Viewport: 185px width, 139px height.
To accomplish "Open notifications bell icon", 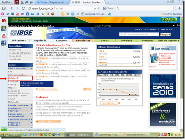I will coord(179,8).
